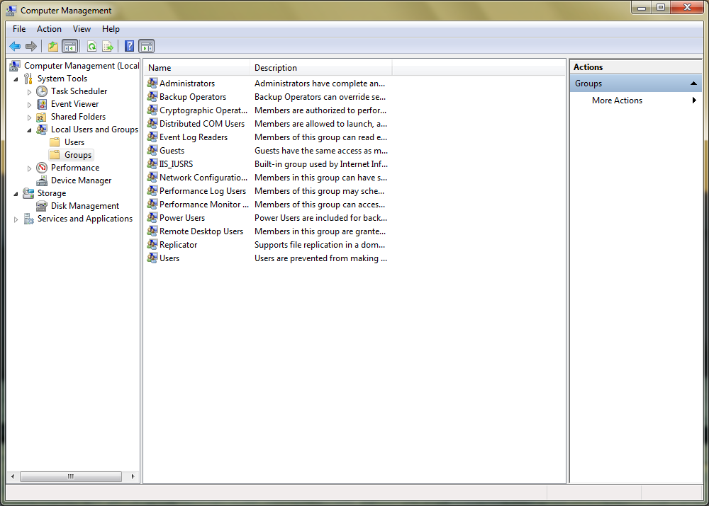The width and height of the screenshot is (709, 506).
Task: Click 'Guests have the same access' description
Action: click(321, 150)
